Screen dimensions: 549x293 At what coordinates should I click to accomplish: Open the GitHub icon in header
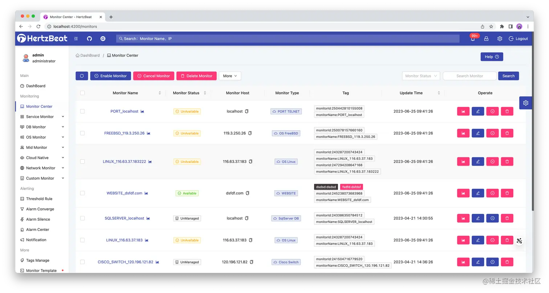coord(89,38)
